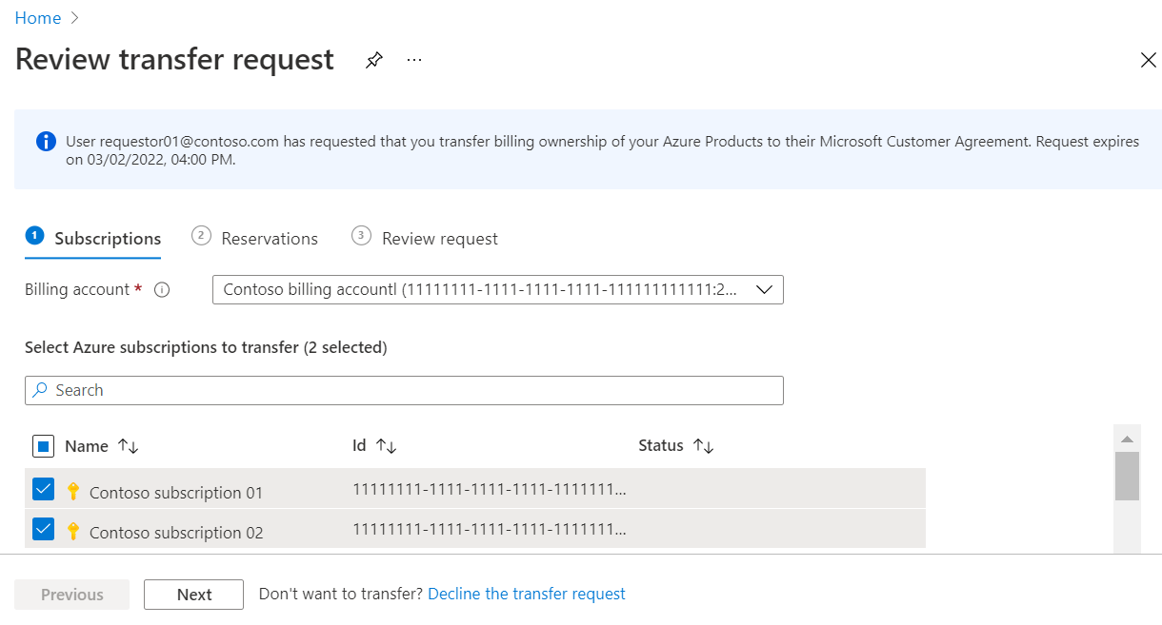Click the subscription list scrollbar thumb

(x=1128, y=476)
